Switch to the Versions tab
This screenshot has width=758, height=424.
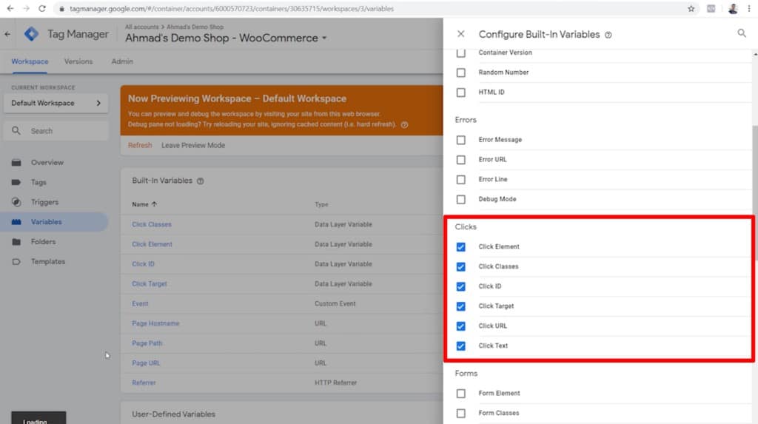[x=78, y=61]
